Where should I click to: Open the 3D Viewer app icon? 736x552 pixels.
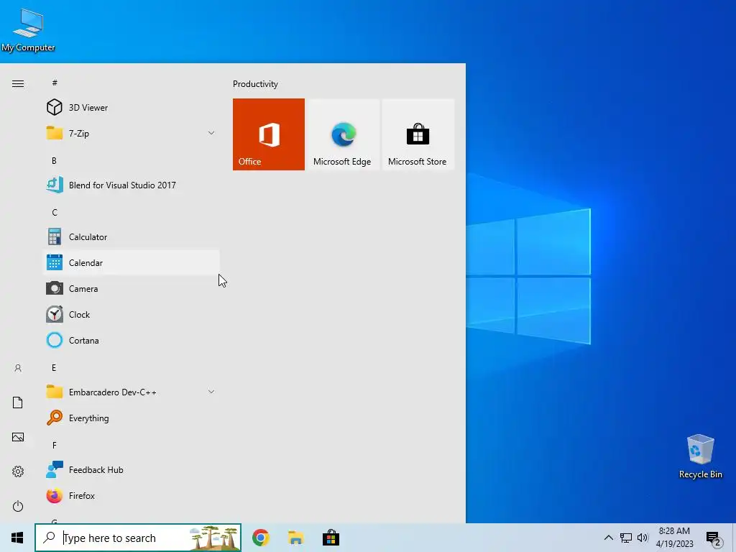coord(55,108)
